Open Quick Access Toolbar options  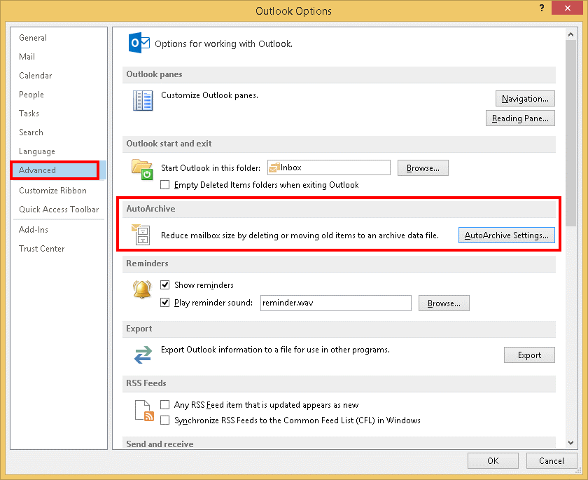(58, 210)
